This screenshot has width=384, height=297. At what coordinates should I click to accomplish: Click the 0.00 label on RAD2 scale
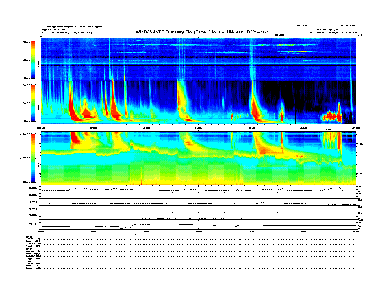(27, 78)
